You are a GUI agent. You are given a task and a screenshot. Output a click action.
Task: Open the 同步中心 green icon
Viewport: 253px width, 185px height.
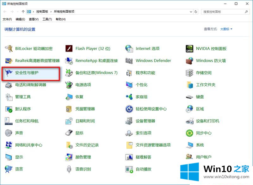pyautogui.click(x=189, y=133)
